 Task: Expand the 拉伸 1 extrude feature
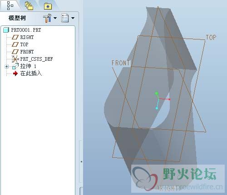(x=7, y=66)
